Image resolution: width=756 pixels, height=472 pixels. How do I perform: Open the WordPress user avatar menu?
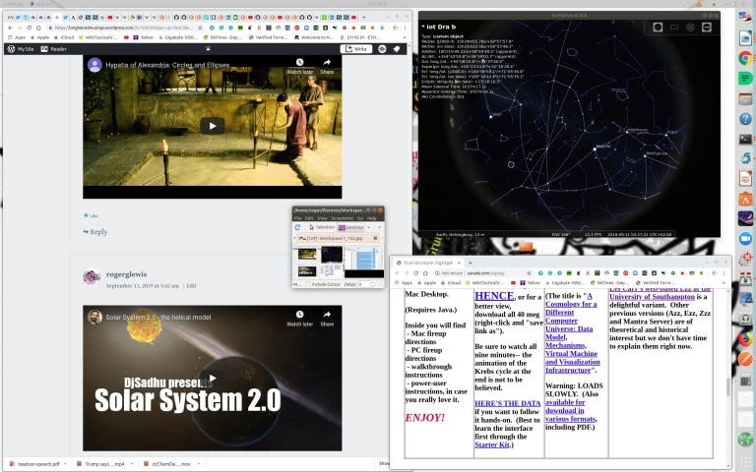(x=382, y=49)
